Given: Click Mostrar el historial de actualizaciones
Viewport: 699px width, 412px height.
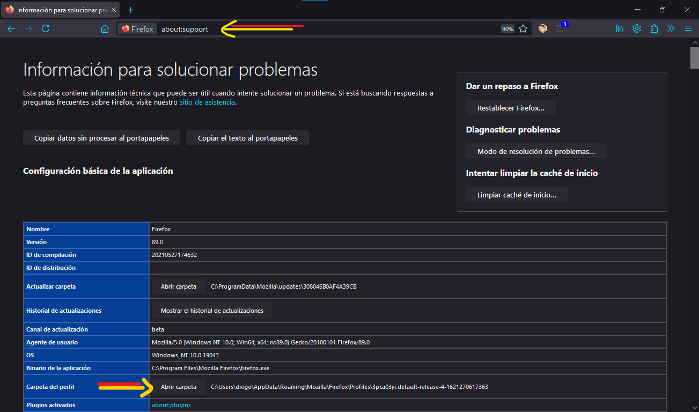Looking at the screenshot, I should tap(212, 311).
